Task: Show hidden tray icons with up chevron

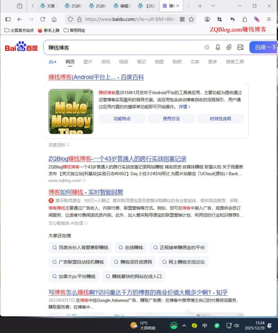Action: coord(184,325)
